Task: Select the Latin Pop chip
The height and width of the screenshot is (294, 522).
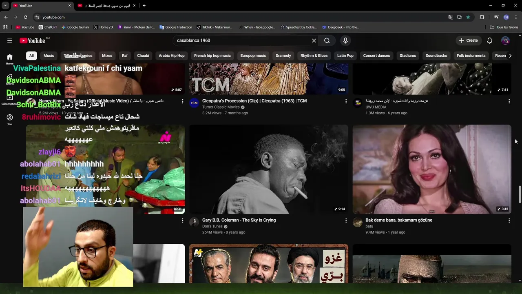Action: pyautogui.click(x=345, y=56)
